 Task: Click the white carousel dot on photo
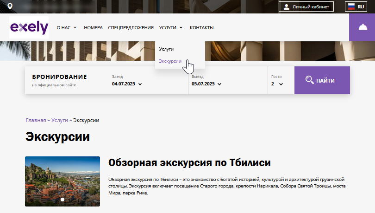tap(62, 200)
